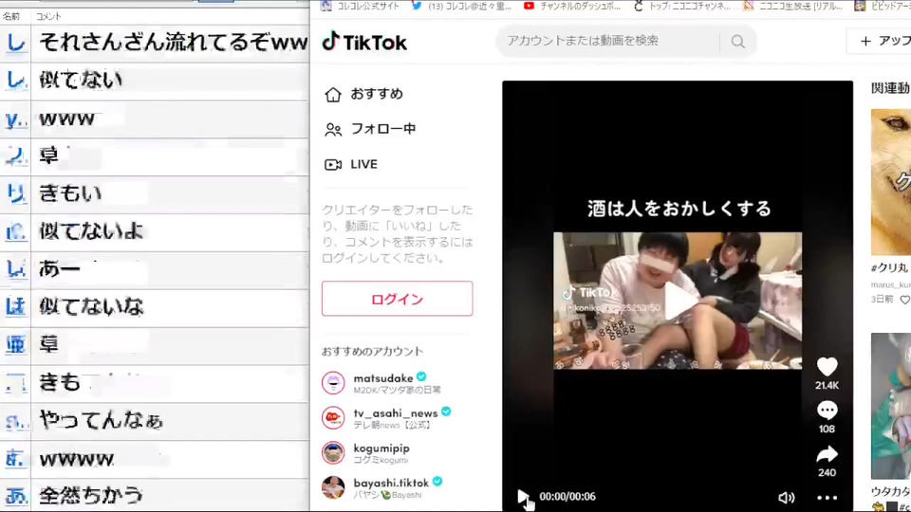Click tv_asahi_news profile avatar

[333, 418]
